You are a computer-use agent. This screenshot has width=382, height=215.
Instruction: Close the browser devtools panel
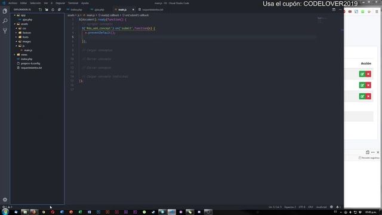[x=378, y=152]
